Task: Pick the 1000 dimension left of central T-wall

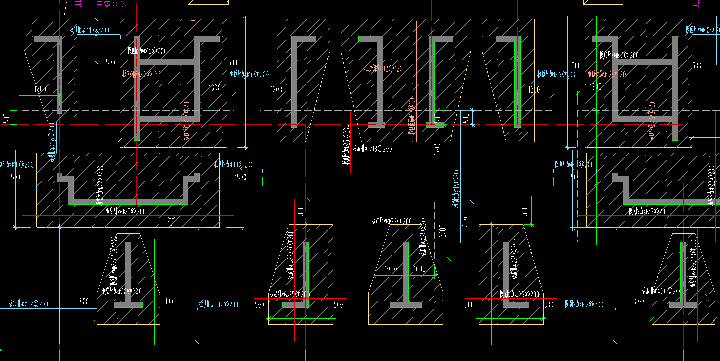Action: 391,269
